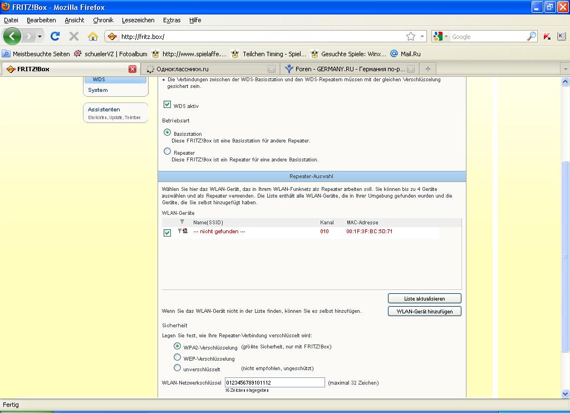The image size is (570, 413).
Task: Reload the page with the blue Reload icon
Action: point(55,36)
